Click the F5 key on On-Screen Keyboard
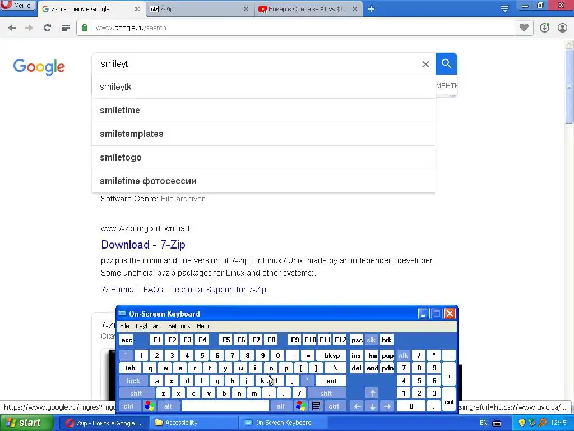The width and height of the screenshot is (574, 431). pyautogui.click(x=226, y=340)
